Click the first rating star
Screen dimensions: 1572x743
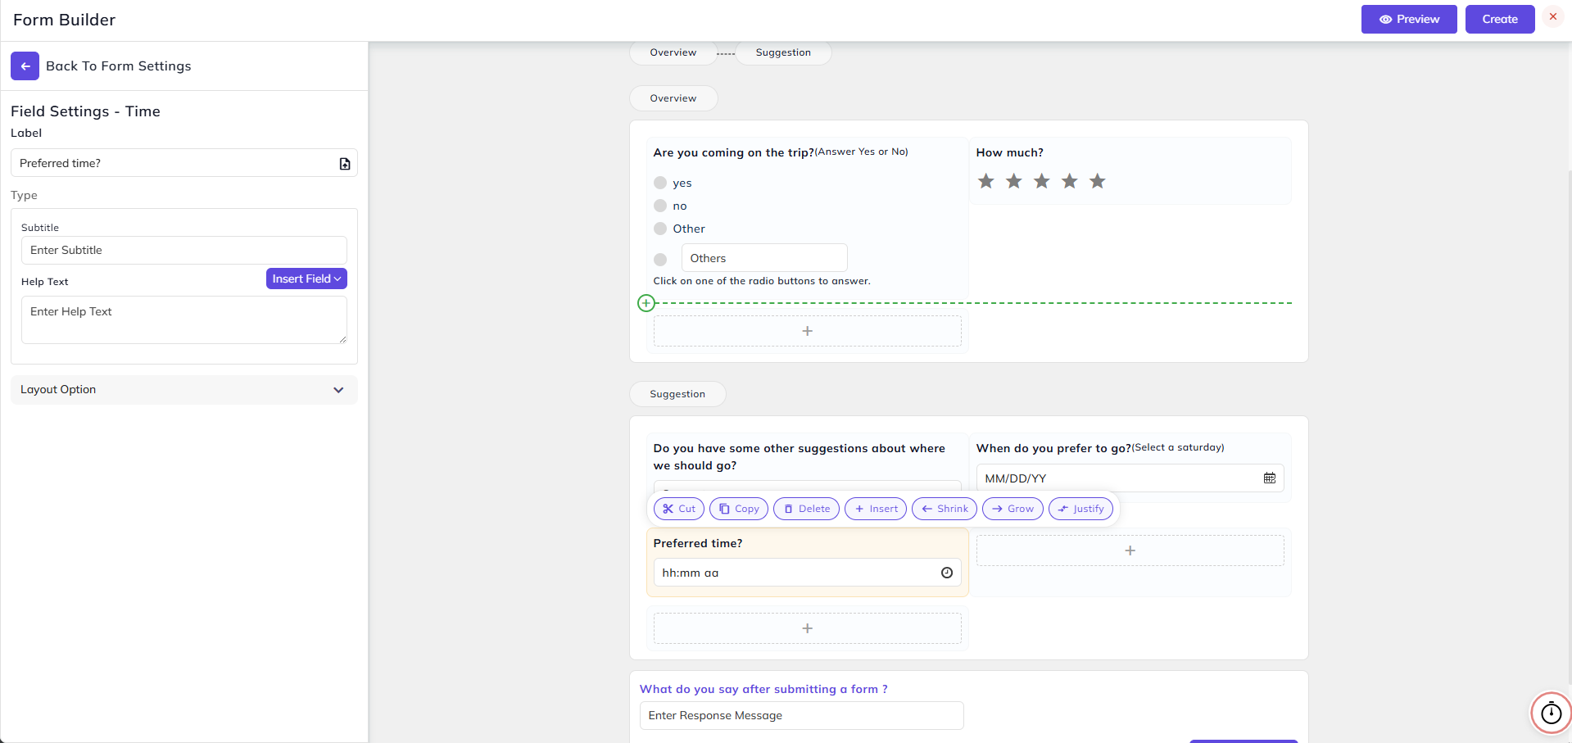986,181
